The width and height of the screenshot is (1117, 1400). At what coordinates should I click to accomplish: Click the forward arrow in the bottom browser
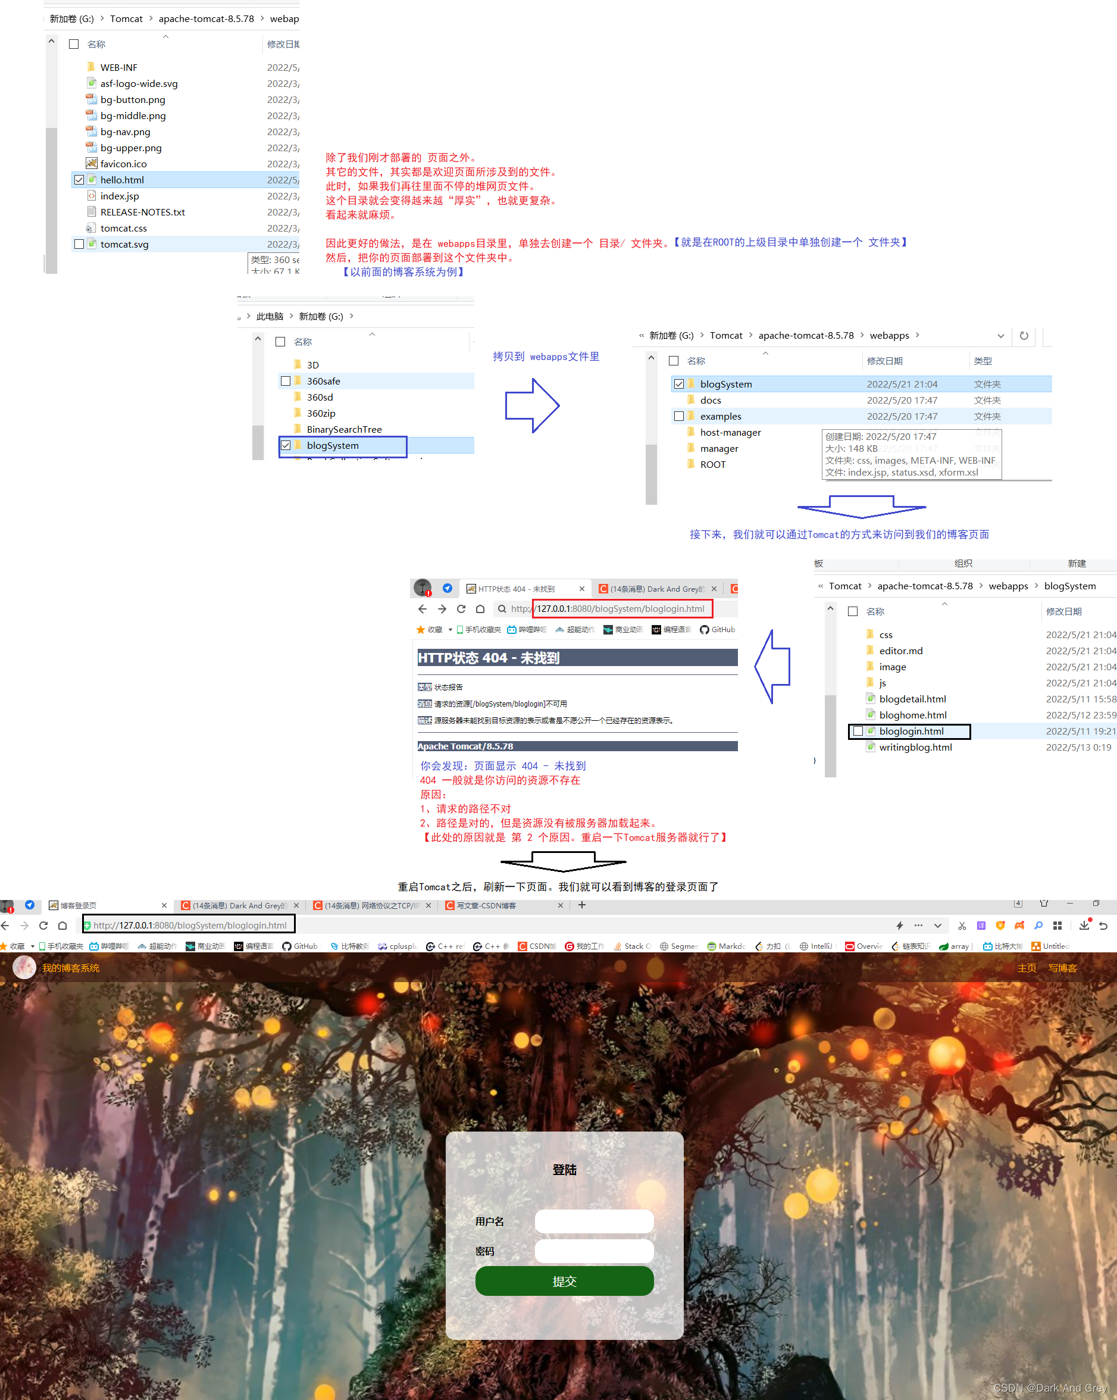point(24,926)
